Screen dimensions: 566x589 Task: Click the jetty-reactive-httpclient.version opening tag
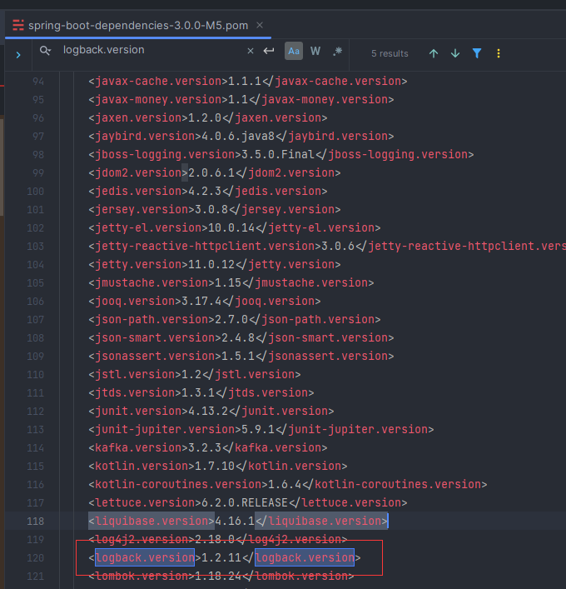(x=205, y=246)
